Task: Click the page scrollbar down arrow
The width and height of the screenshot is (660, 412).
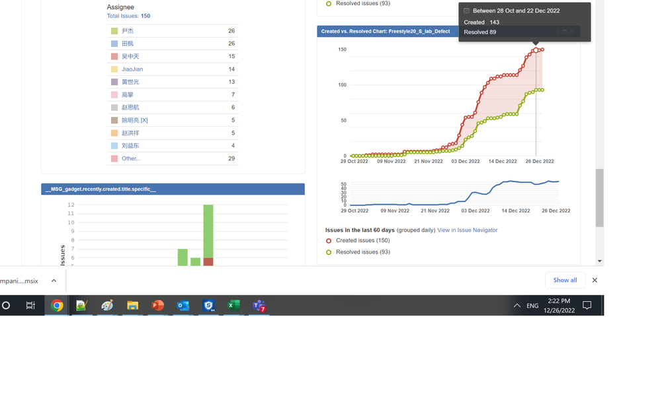Action: point(599,261)
